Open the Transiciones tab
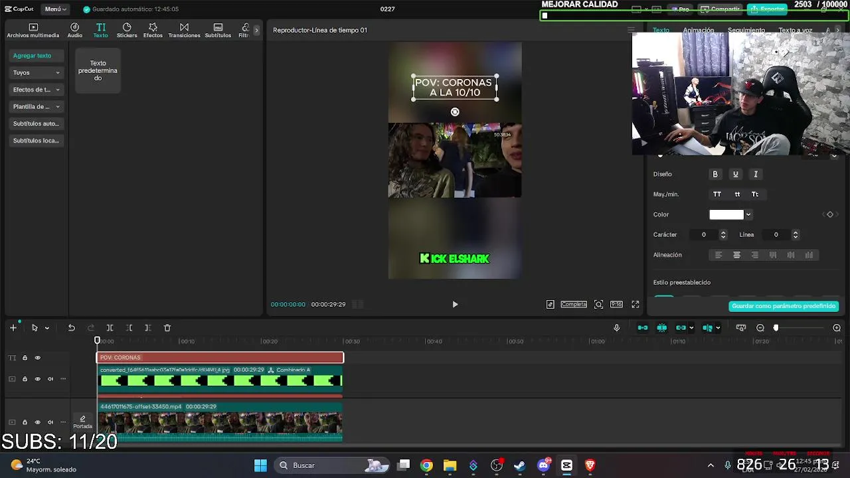 (184, 31)
